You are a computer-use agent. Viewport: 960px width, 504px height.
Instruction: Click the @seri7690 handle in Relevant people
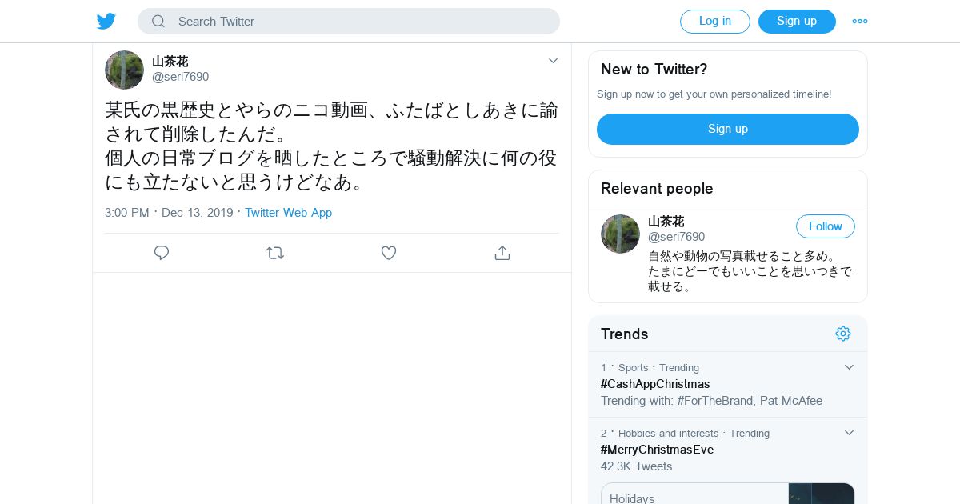click(x=676, y=237)
